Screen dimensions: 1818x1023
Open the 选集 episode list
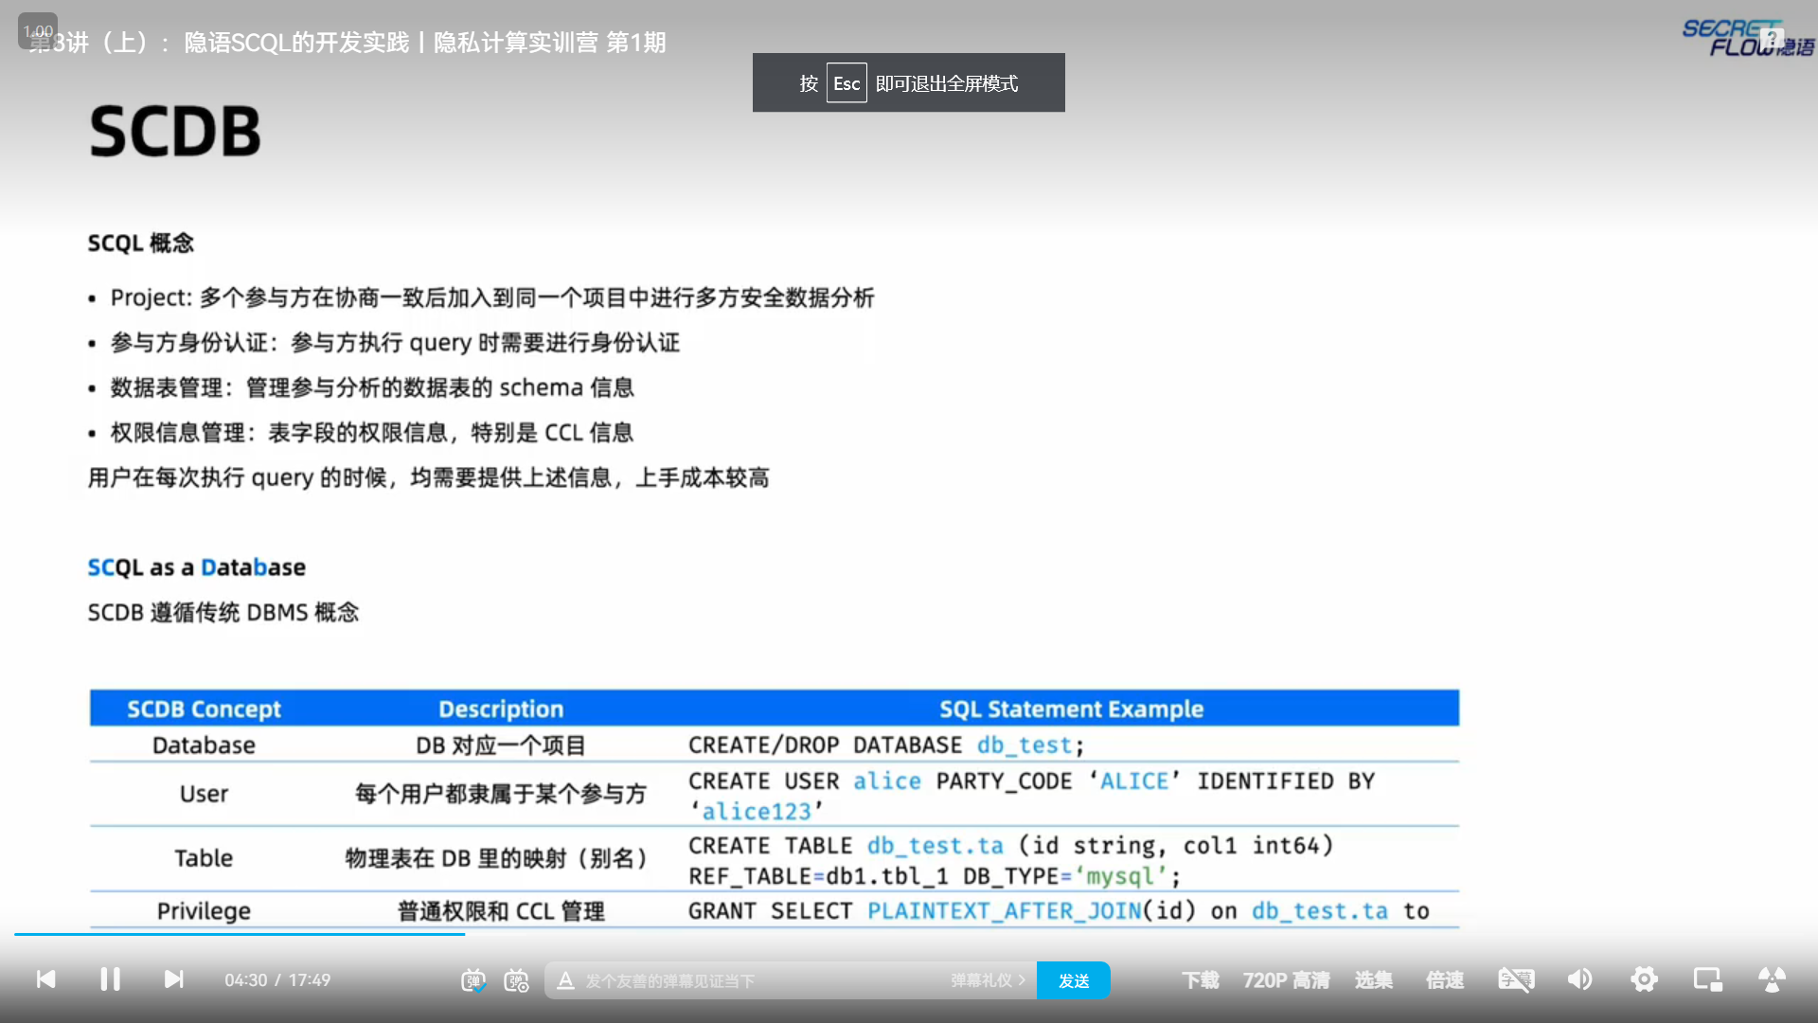(1373, 980)
